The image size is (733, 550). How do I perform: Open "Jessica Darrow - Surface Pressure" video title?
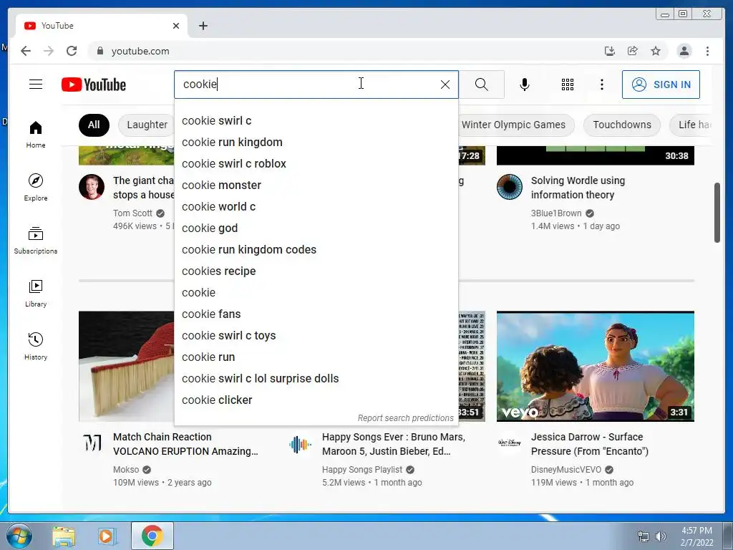coord(590,444)
